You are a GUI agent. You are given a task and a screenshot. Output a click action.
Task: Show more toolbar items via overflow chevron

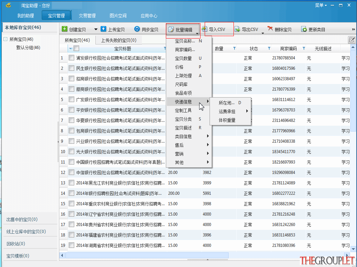(353, 30)
